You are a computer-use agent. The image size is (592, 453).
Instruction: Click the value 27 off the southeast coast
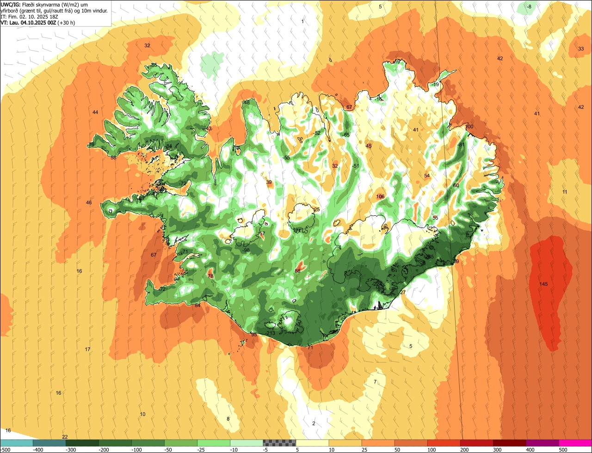pos(403,292)
